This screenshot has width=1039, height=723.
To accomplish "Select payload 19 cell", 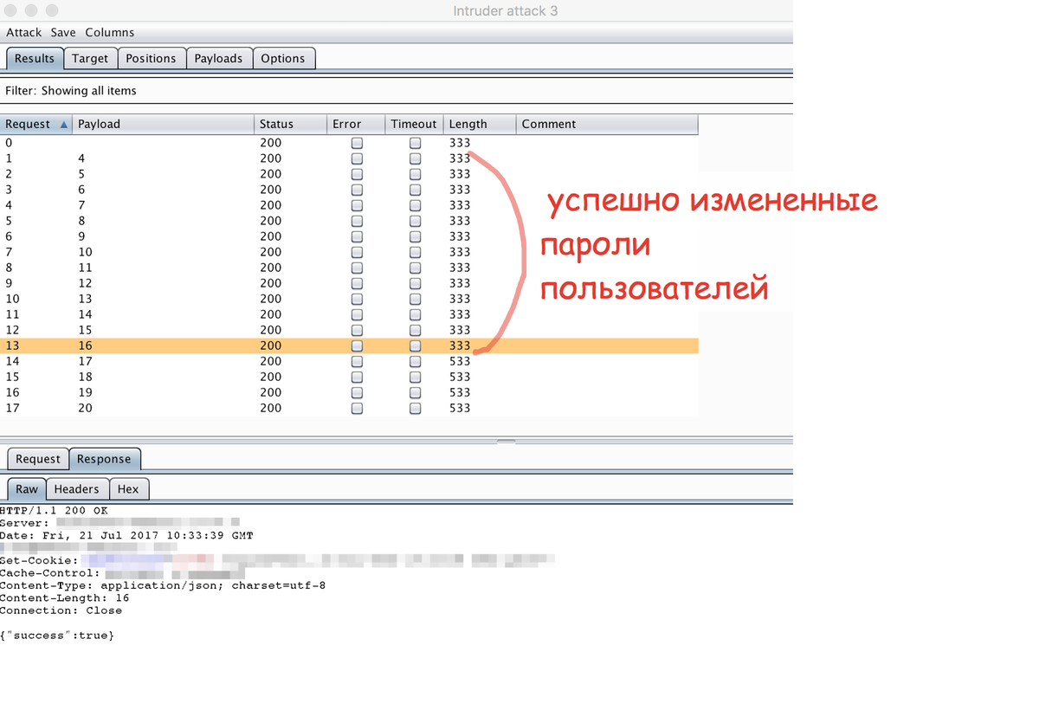I will [85, 392].
